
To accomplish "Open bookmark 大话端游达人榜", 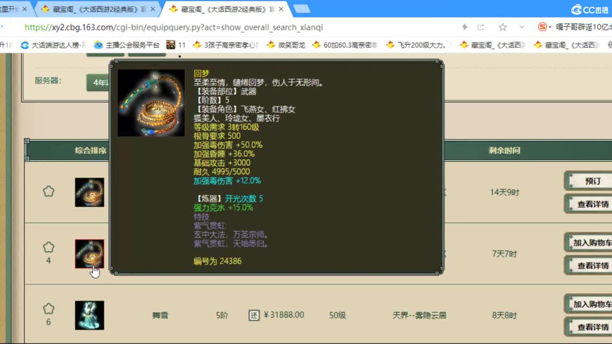I will click(54, 45).
